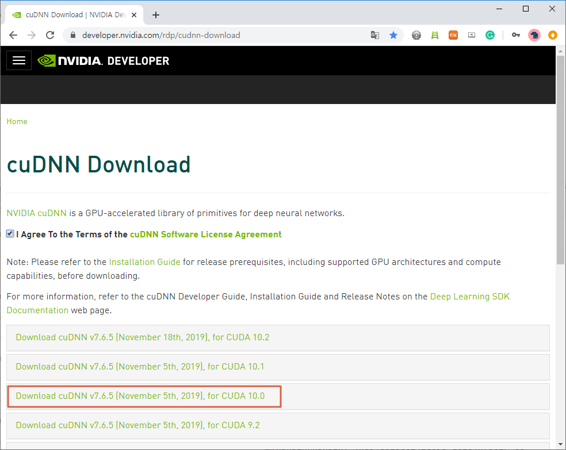Open the cuDNN Software License Agreement link
This screenshot has height=450, width=566.
click(x=206, y=234)
